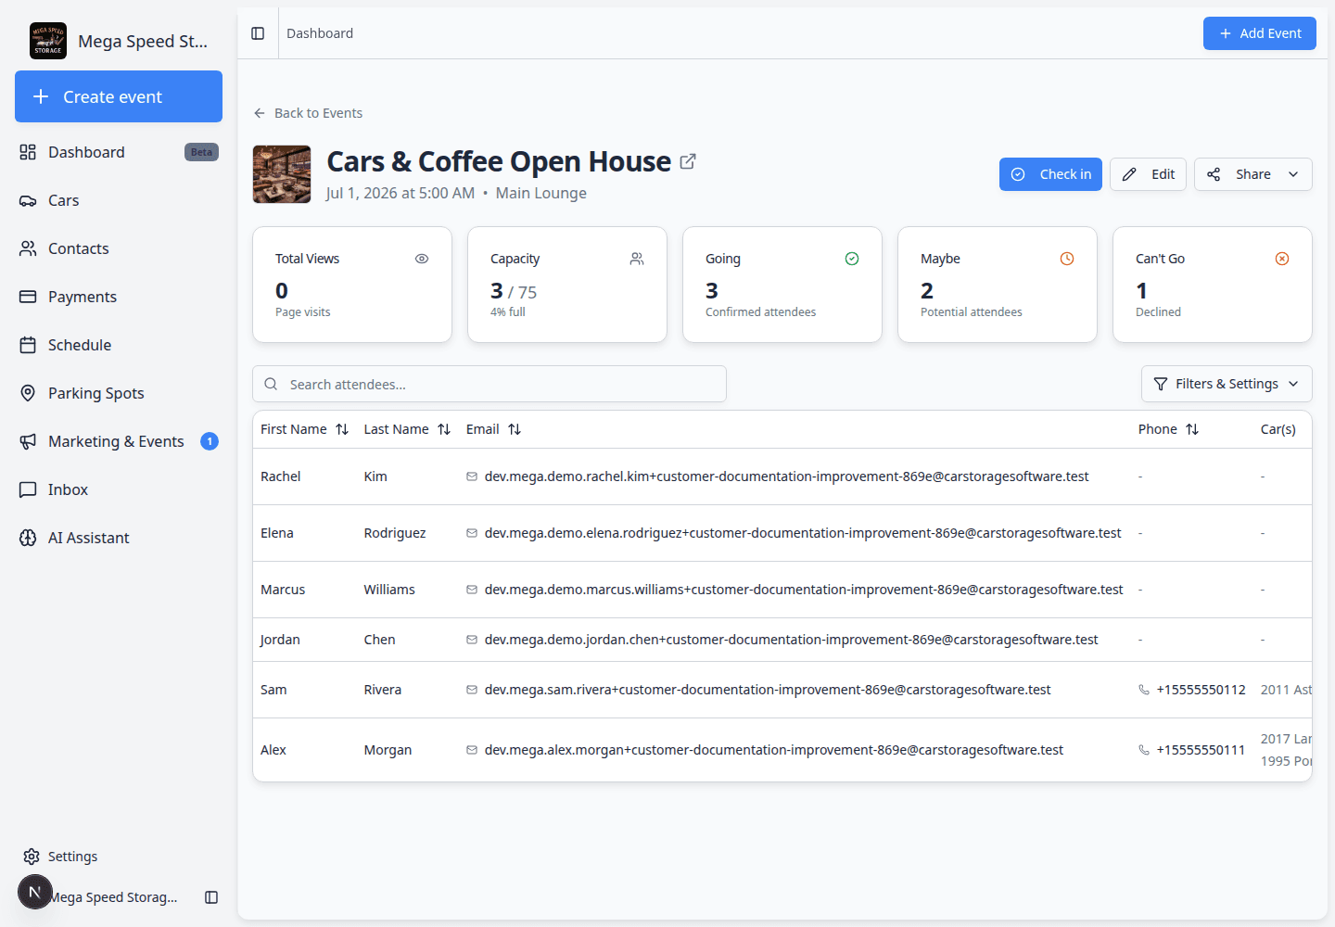Click the mail icon in Alex Morgan's row
This screenshot has width=1335, height=927.
(x=472, y=750)
